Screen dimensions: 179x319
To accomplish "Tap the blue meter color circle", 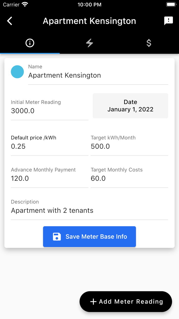I will coord(17,72).
